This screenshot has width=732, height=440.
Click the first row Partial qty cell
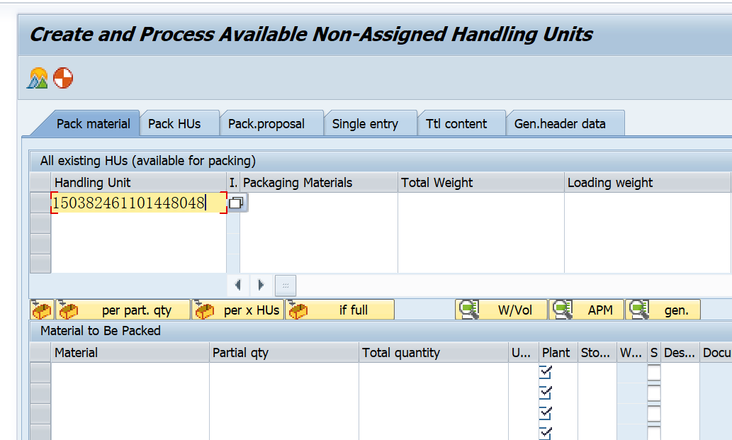click(x=284, y=373)
